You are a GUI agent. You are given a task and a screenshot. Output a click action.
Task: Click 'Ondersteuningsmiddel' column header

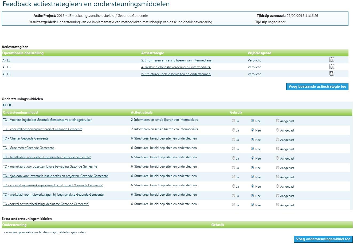tap(21, 113)
